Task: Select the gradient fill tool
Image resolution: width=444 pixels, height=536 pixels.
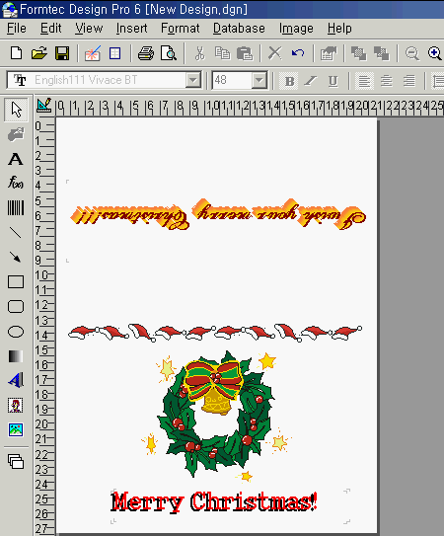Action: tap(16, 356)
